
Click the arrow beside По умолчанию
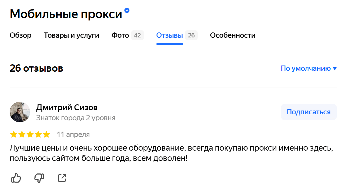click(x=335, y=69)
